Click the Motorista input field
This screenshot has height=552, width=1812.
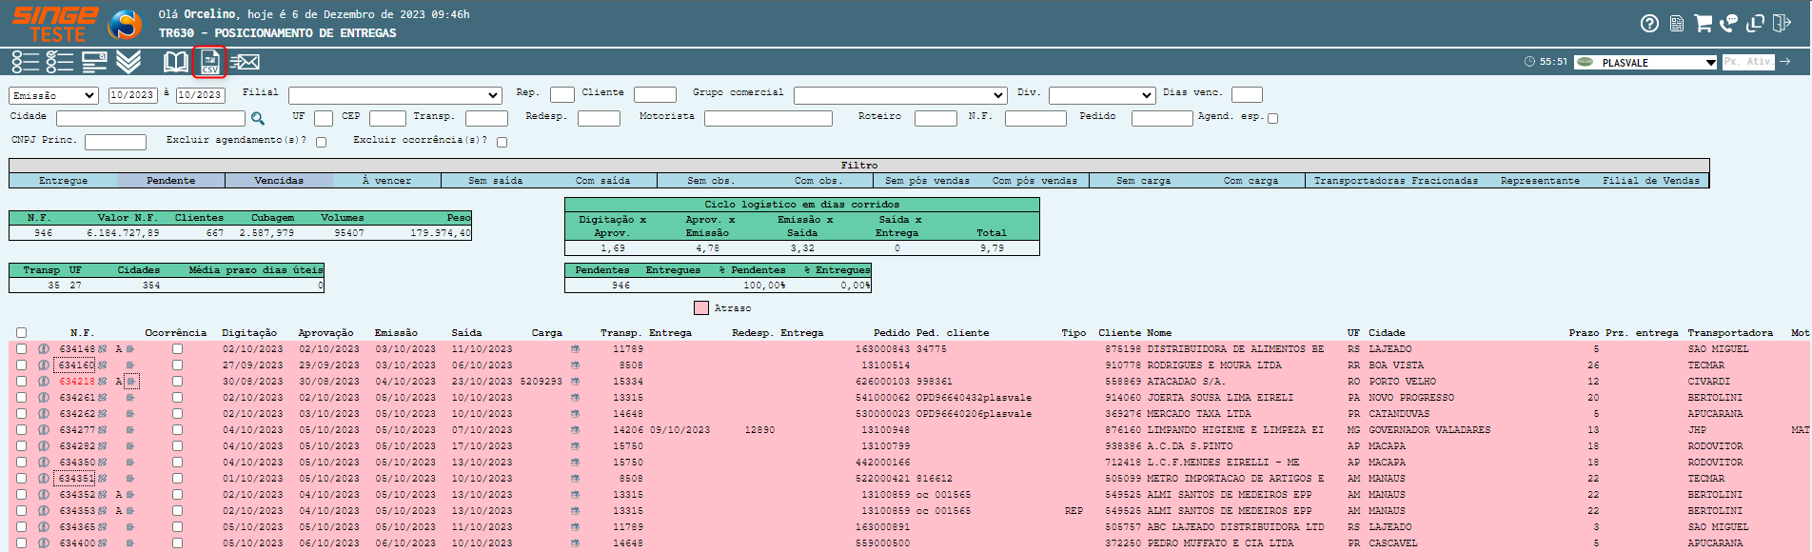tap(769, 119)
